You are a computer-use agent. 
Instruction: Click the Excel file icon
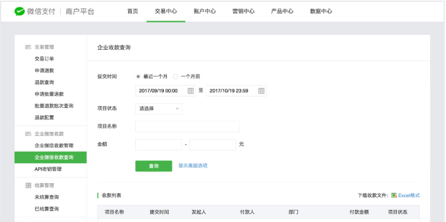pos(394,195)
